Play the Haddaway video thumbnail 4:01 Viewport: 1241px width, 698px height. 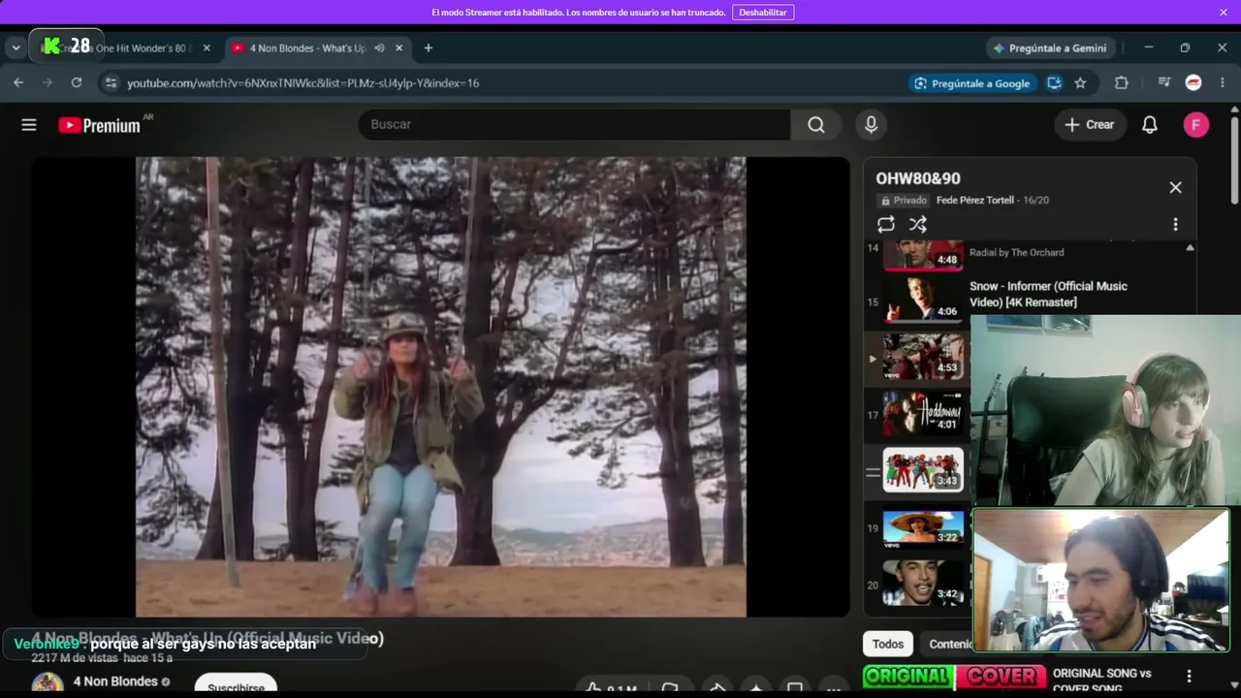tap(923, 414)
